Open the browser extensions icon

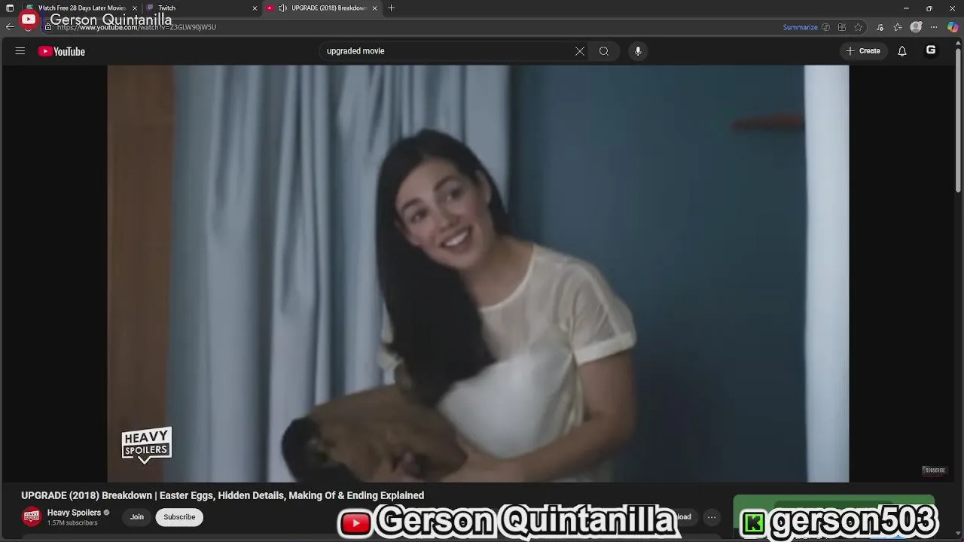[x=880, y=27]
